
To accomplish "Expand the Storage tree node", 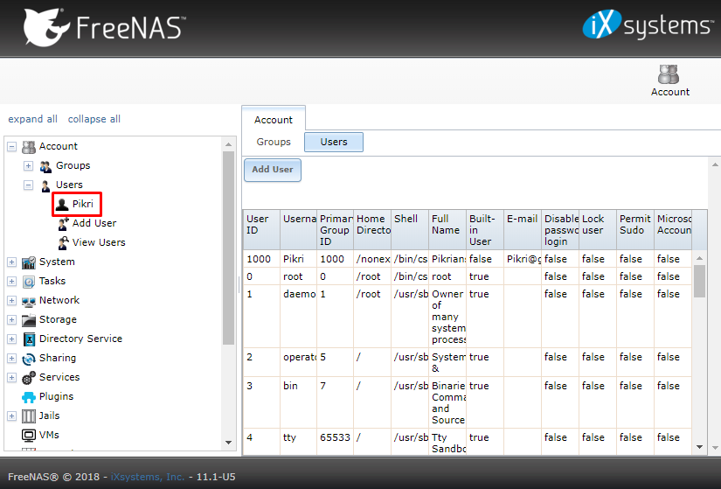I will point(12,320).
